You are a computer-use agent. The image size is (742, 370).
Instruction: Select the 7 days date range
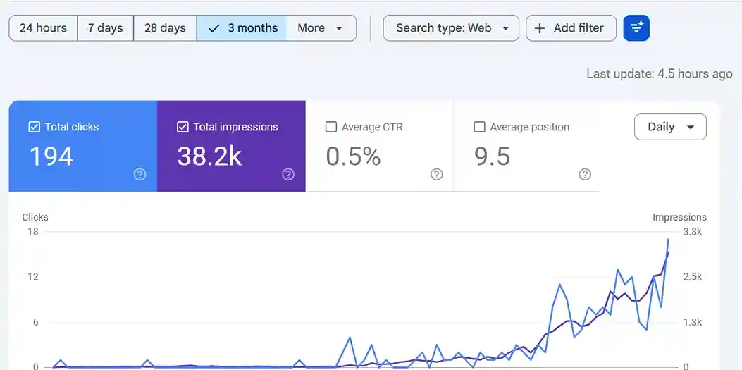point(106,28)
